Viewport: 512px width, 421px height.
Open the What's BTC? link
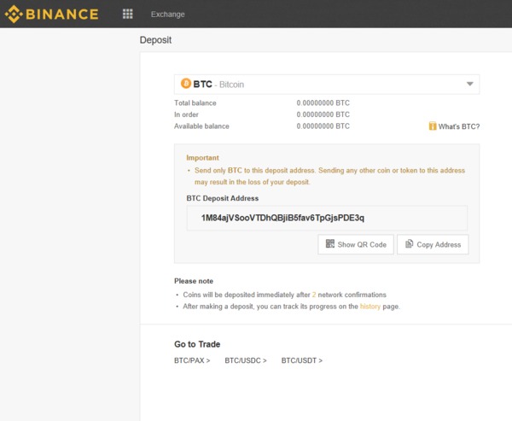tap(459, 126)
